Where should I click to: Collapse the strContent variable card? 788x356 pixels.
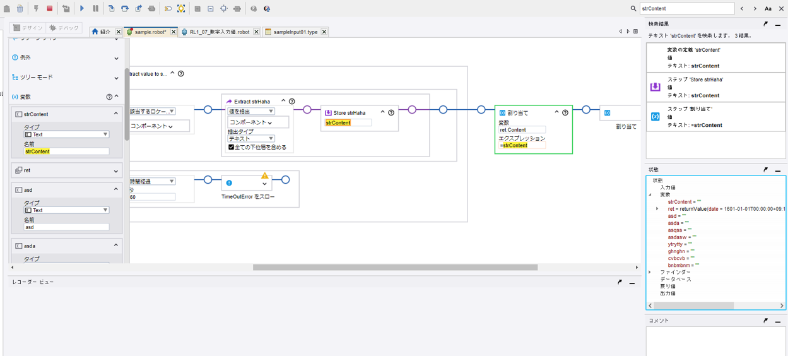point(116,114)
